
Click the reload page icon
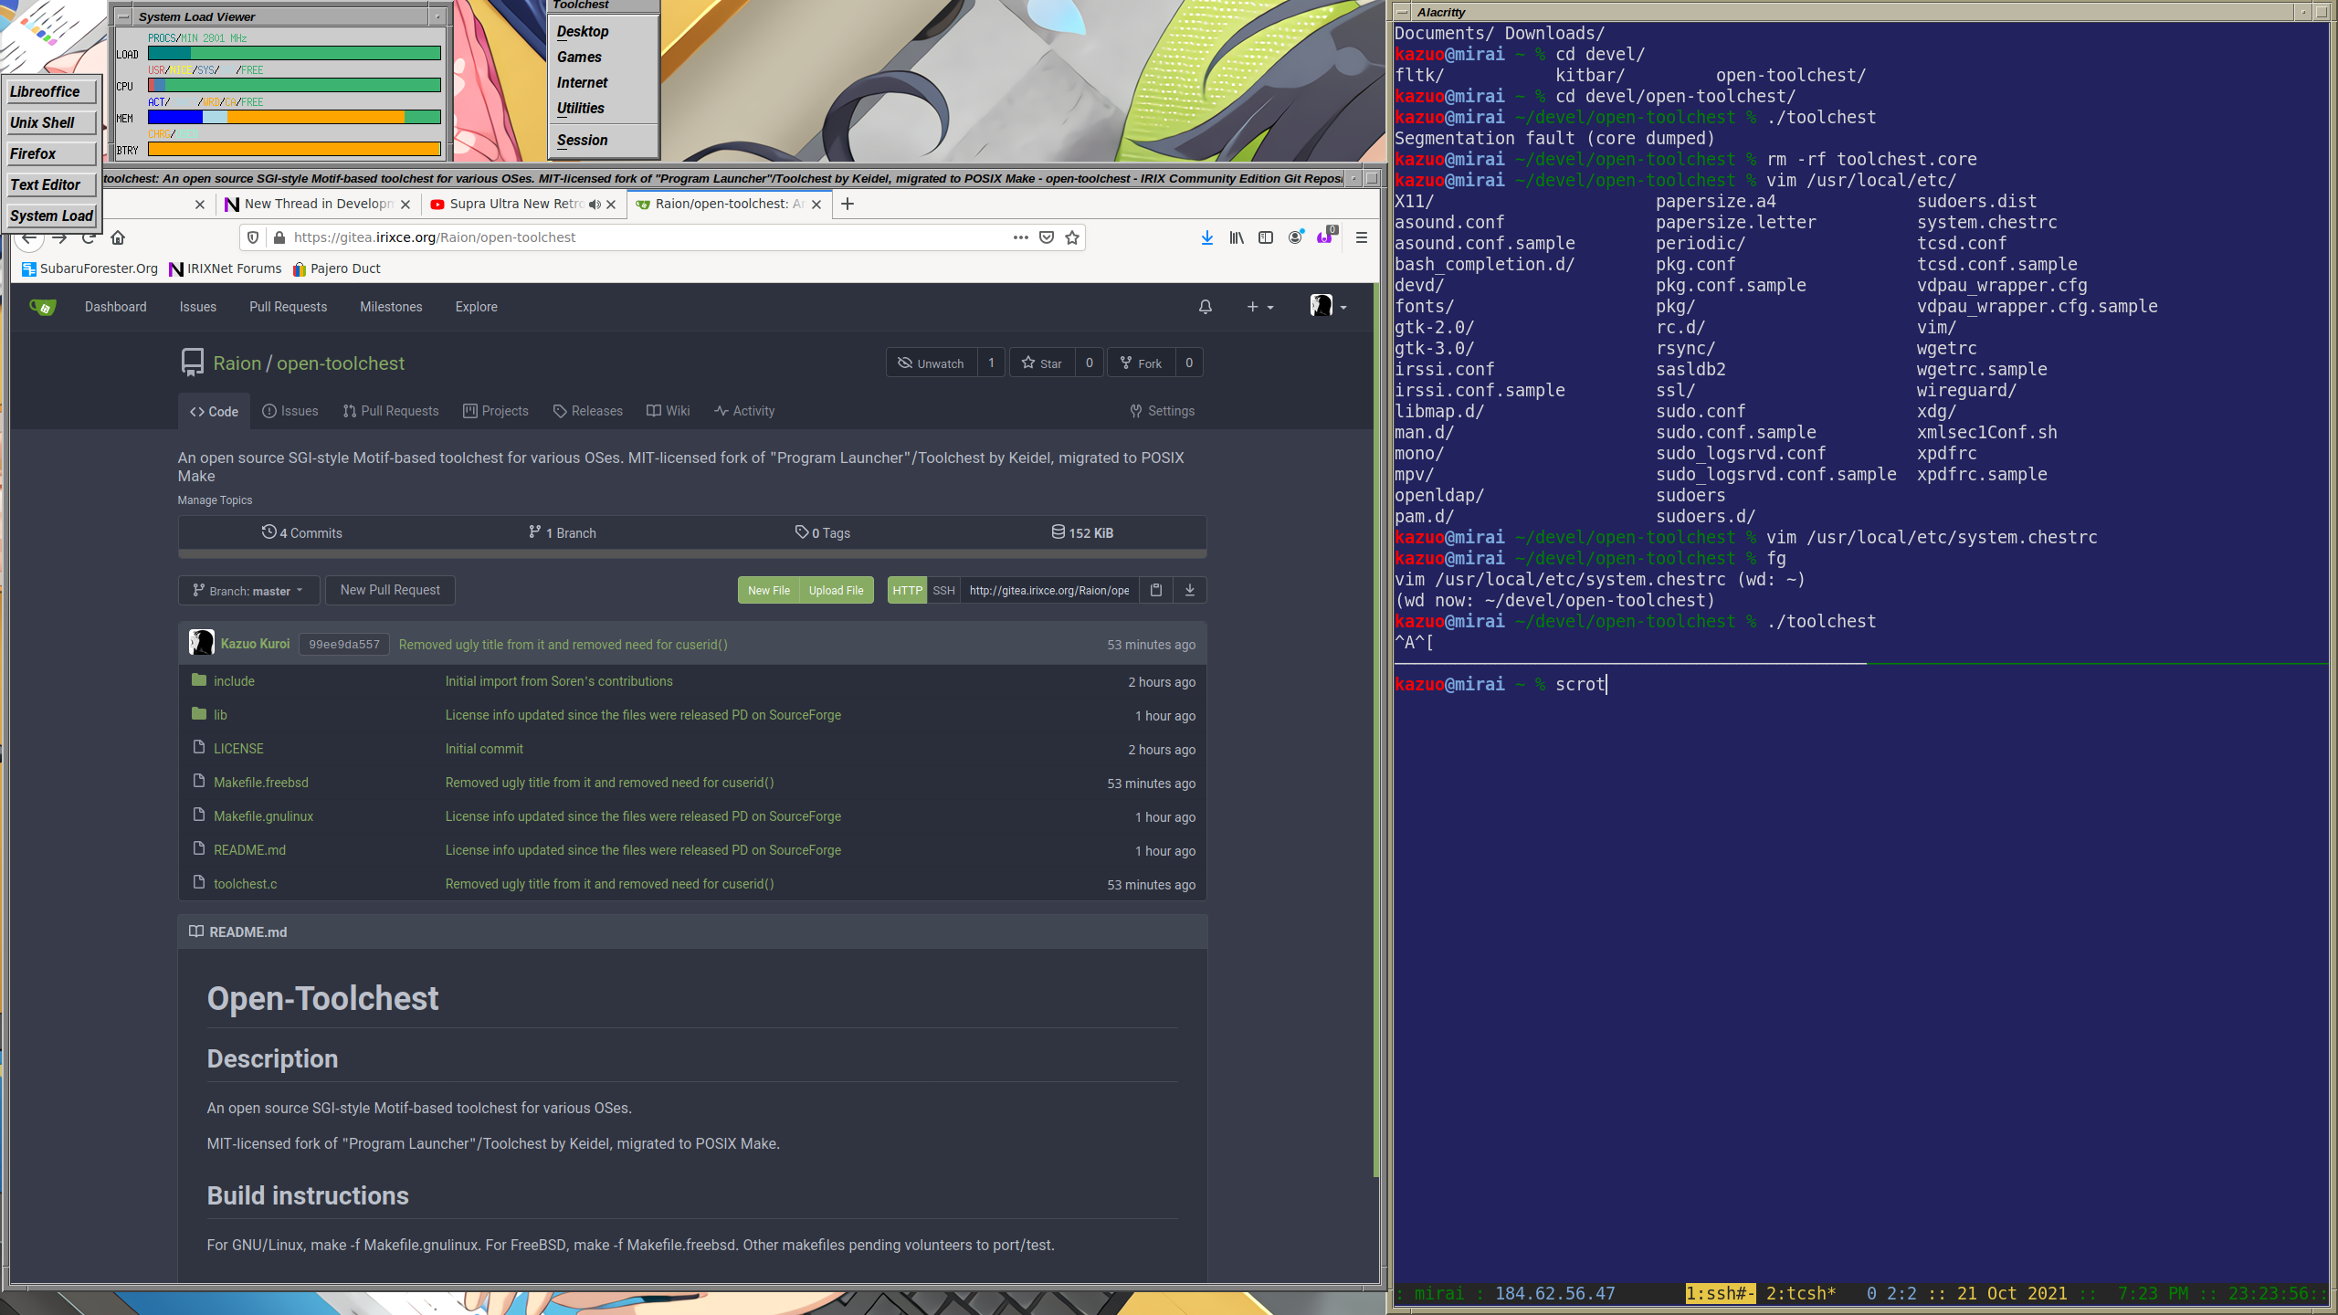point(89,237)
